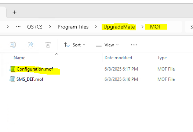Click the Configuration.mof file icon
This screenshot has height=132, width=193.
pos(12,69)
